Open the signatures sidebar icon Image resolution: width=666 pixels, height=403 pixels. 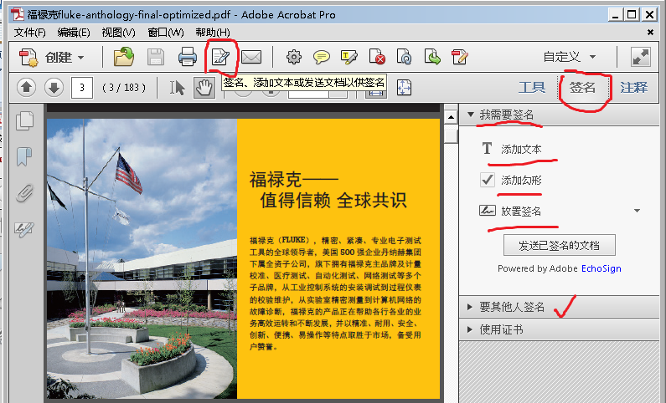(x=23, y=229)
